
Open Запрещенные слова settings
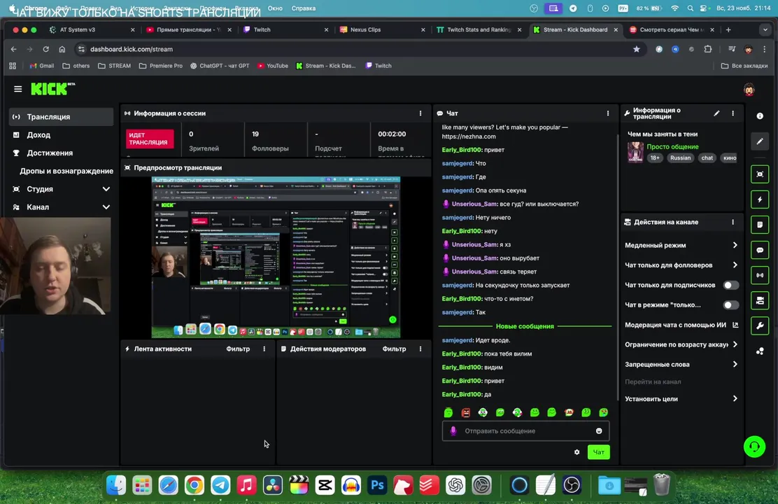(681, 365)
